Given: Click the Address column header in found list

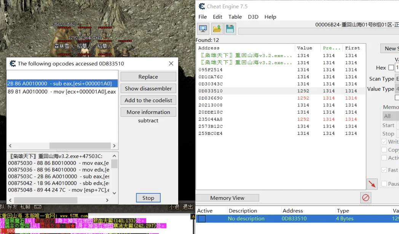Looking at the screenshot, I should [x=246, y=48].
